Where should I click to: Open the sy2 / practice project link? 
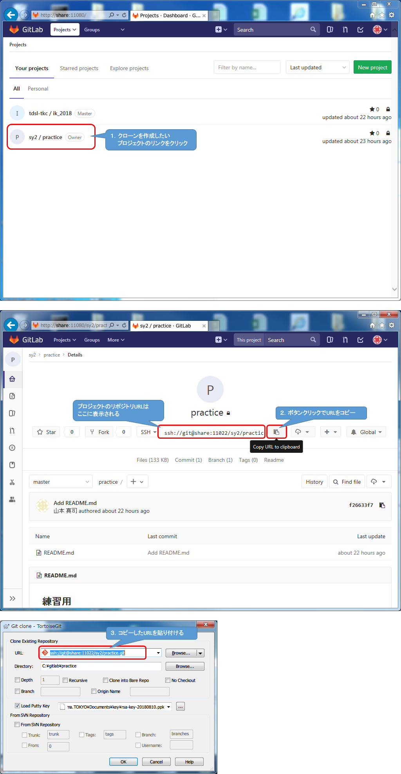pos(45,137)
